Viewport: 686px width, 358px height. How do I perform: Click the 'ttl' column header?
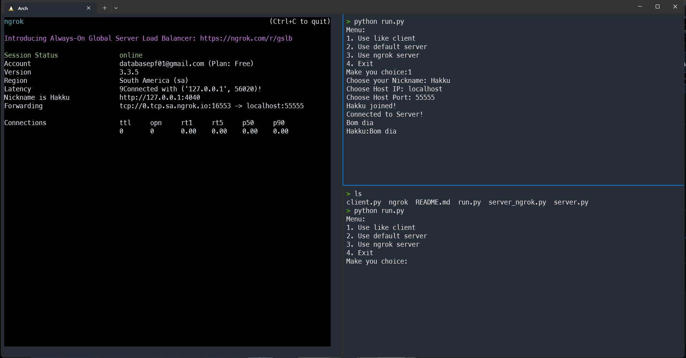tap(125, 123)
